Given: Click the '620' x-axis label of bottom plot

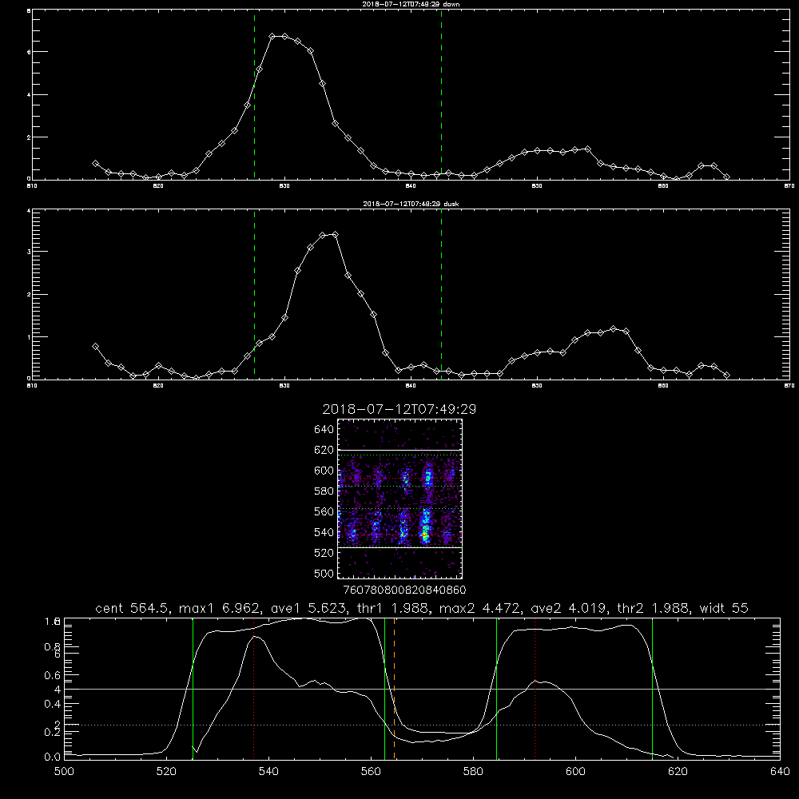Looking at the screenshot, I should click(678, 772).
